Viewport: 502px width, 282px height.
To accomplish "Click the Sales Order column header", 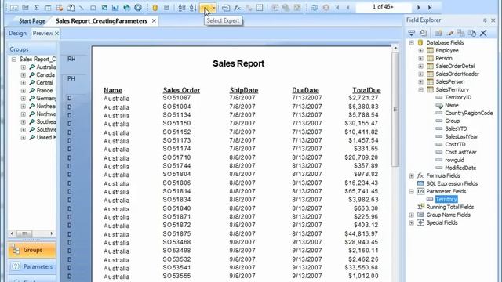I will (181, 91).
